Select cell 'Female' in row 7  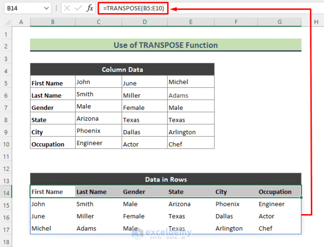pyautogui.click(x=144, y=106)
